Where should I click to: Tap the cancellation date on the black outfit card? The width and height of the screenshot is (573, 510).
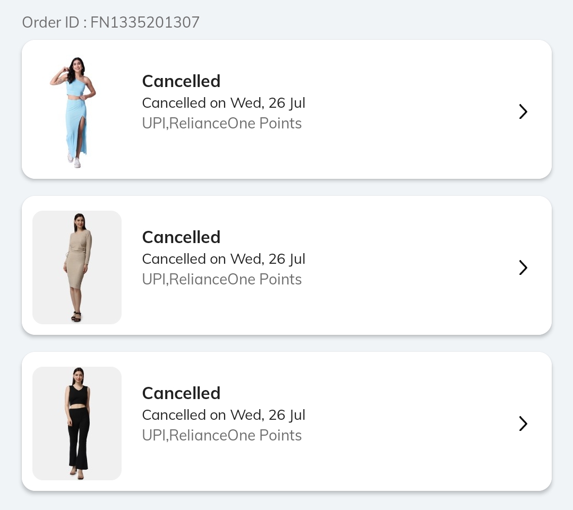tap(224, 414)
